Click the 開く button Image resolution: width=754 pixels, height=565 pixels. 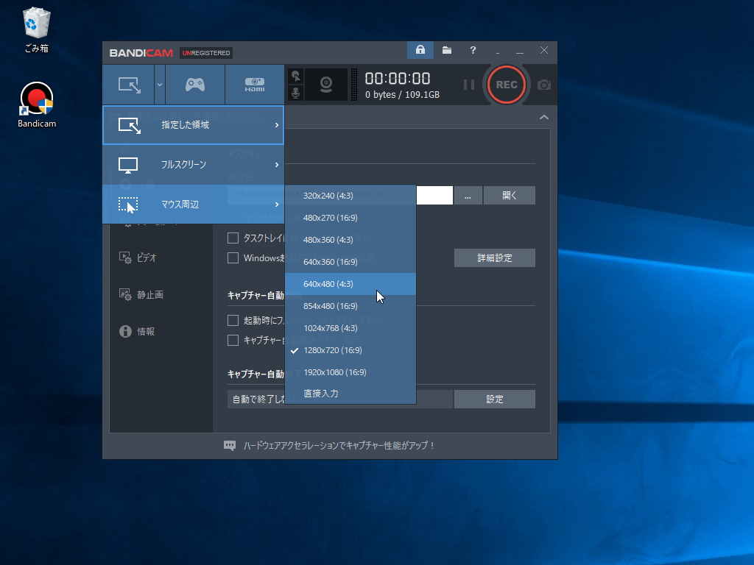(x=510, y=196)
